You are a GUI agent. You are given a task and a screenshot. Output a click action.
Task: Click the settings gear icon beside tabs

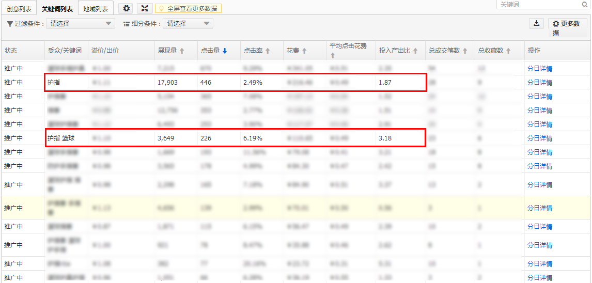coord(127,8)
